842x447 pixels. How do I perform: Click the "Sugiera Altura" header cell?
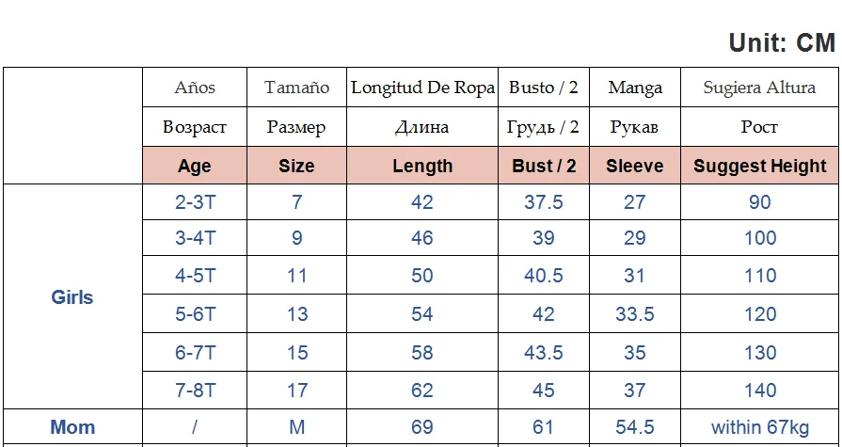click(x=759, y=88)
